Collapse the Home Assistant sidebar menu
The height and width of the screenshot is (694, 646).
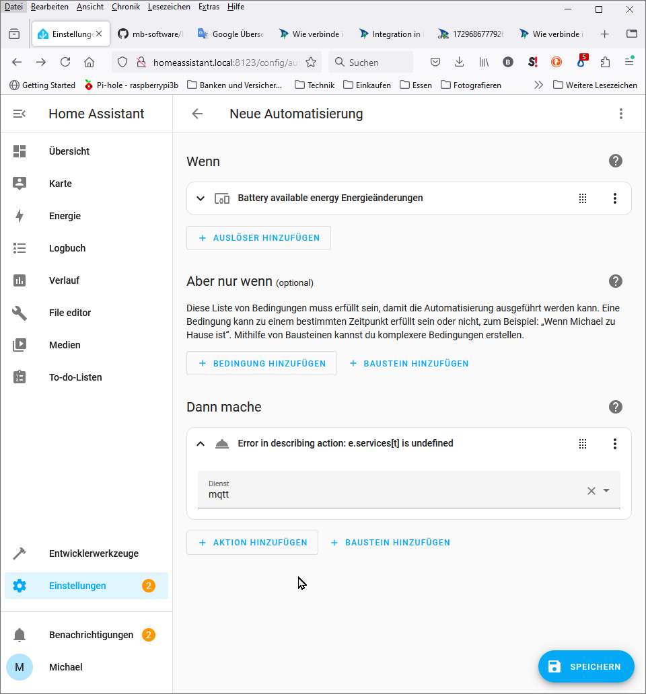[x=20, y=114]
